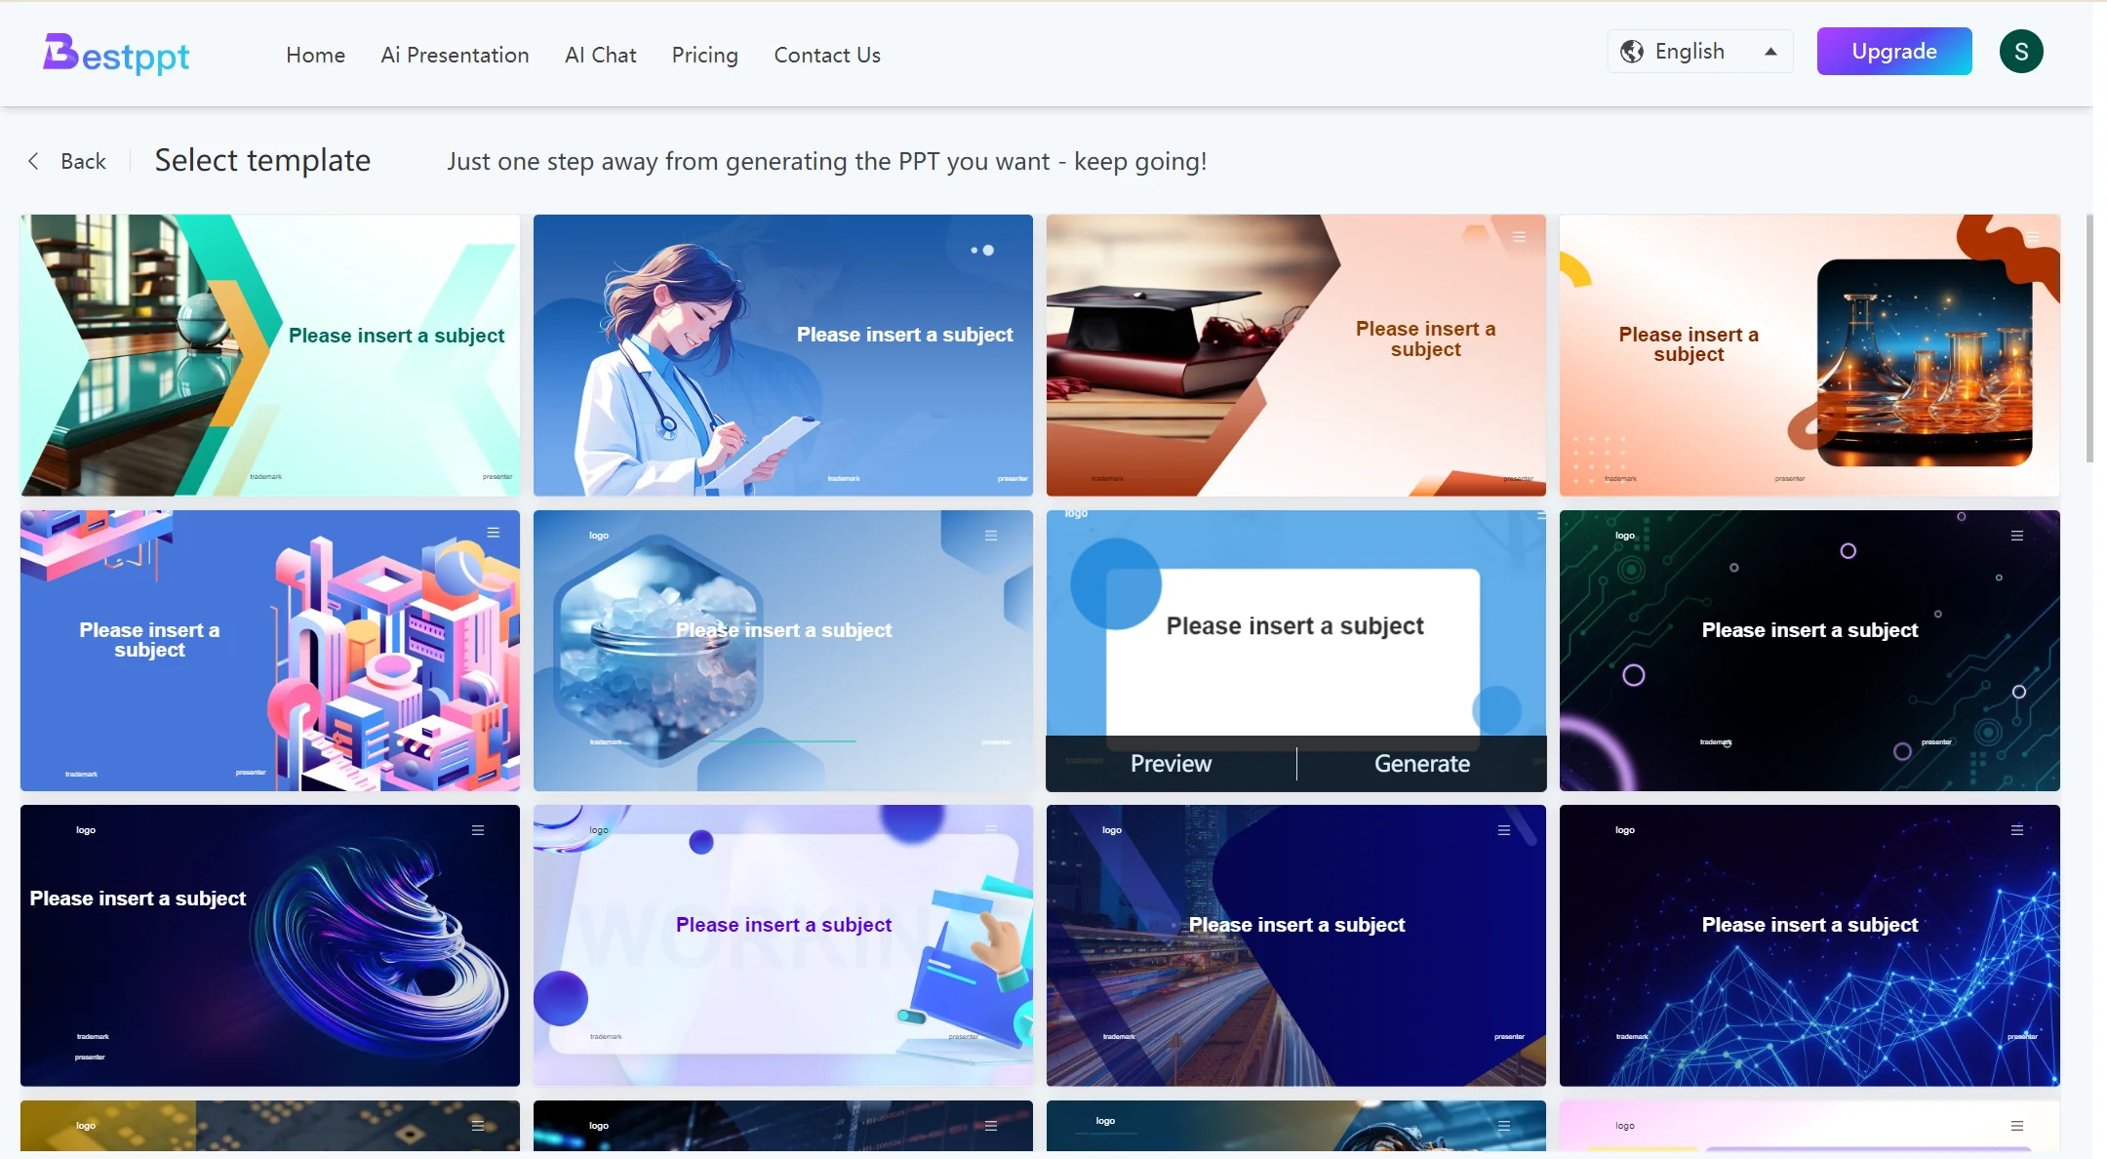Select the graduation cap academic template
The image size is (2107, 1159).
[x=1295, y=354]
